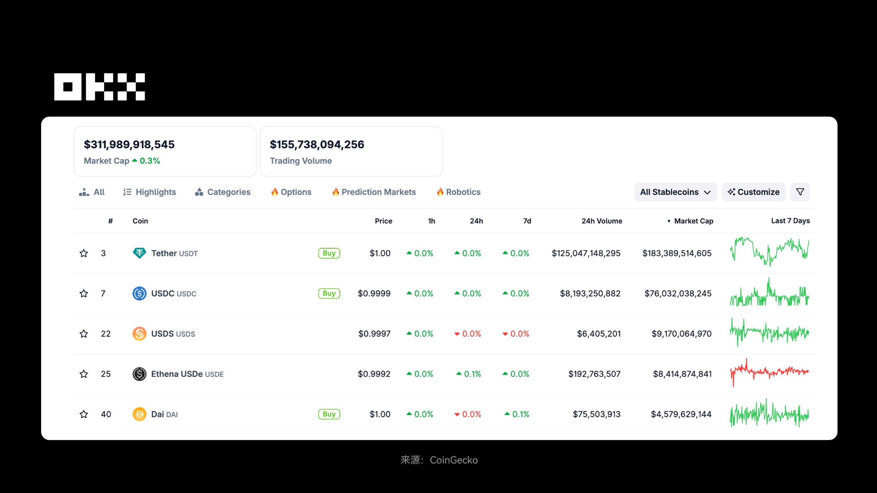Expand the All Stablecoins dropdown
This screenshot has height=493, width=877.
(x=675, y=192)
